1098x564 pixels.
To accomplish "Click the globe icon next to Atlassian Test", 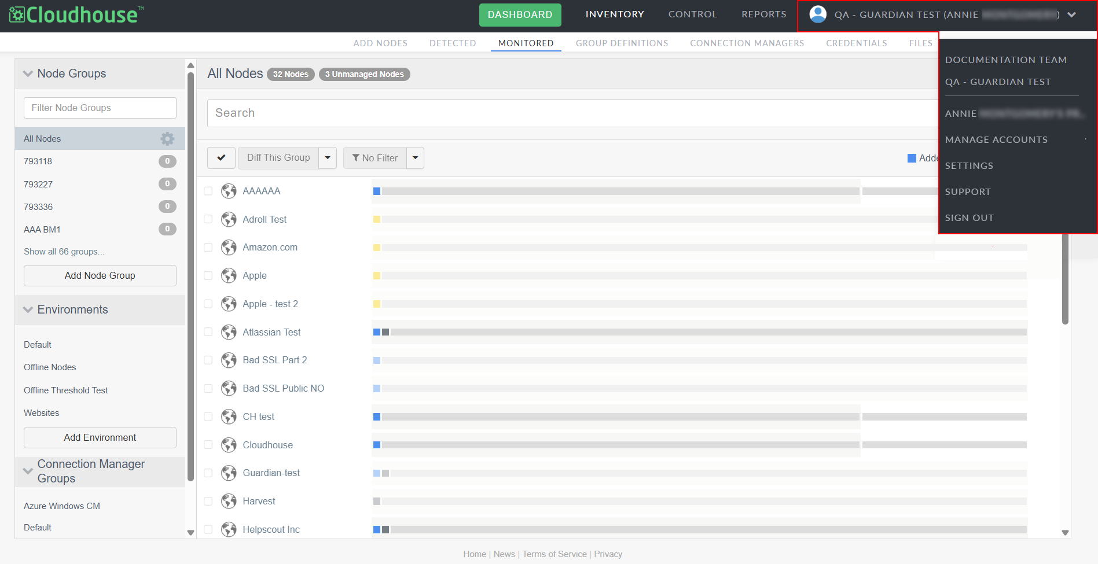I will click(229, 332).
